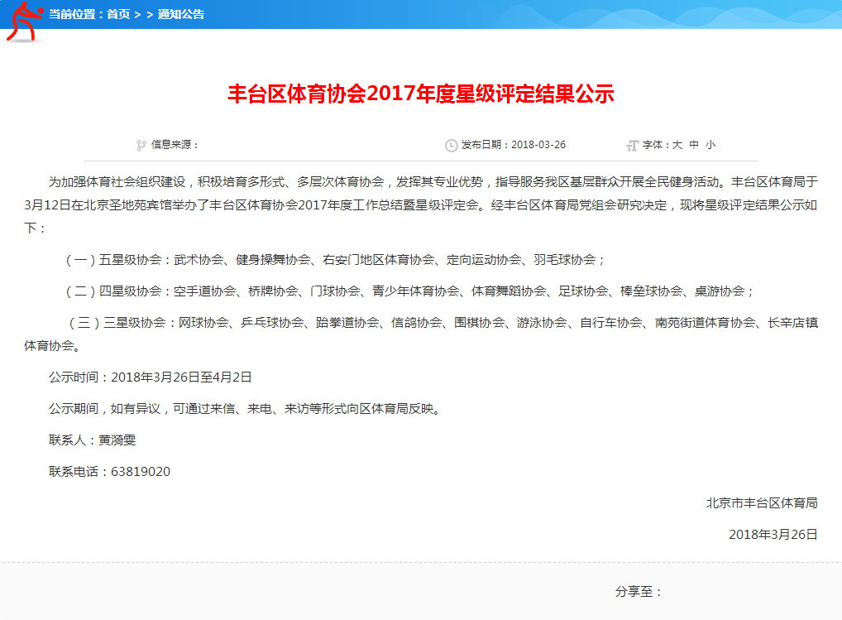Image resolution: width=842 pixels, height=620 pixels.
Task: Click the 信息来源 label
Action: point(174,145)
